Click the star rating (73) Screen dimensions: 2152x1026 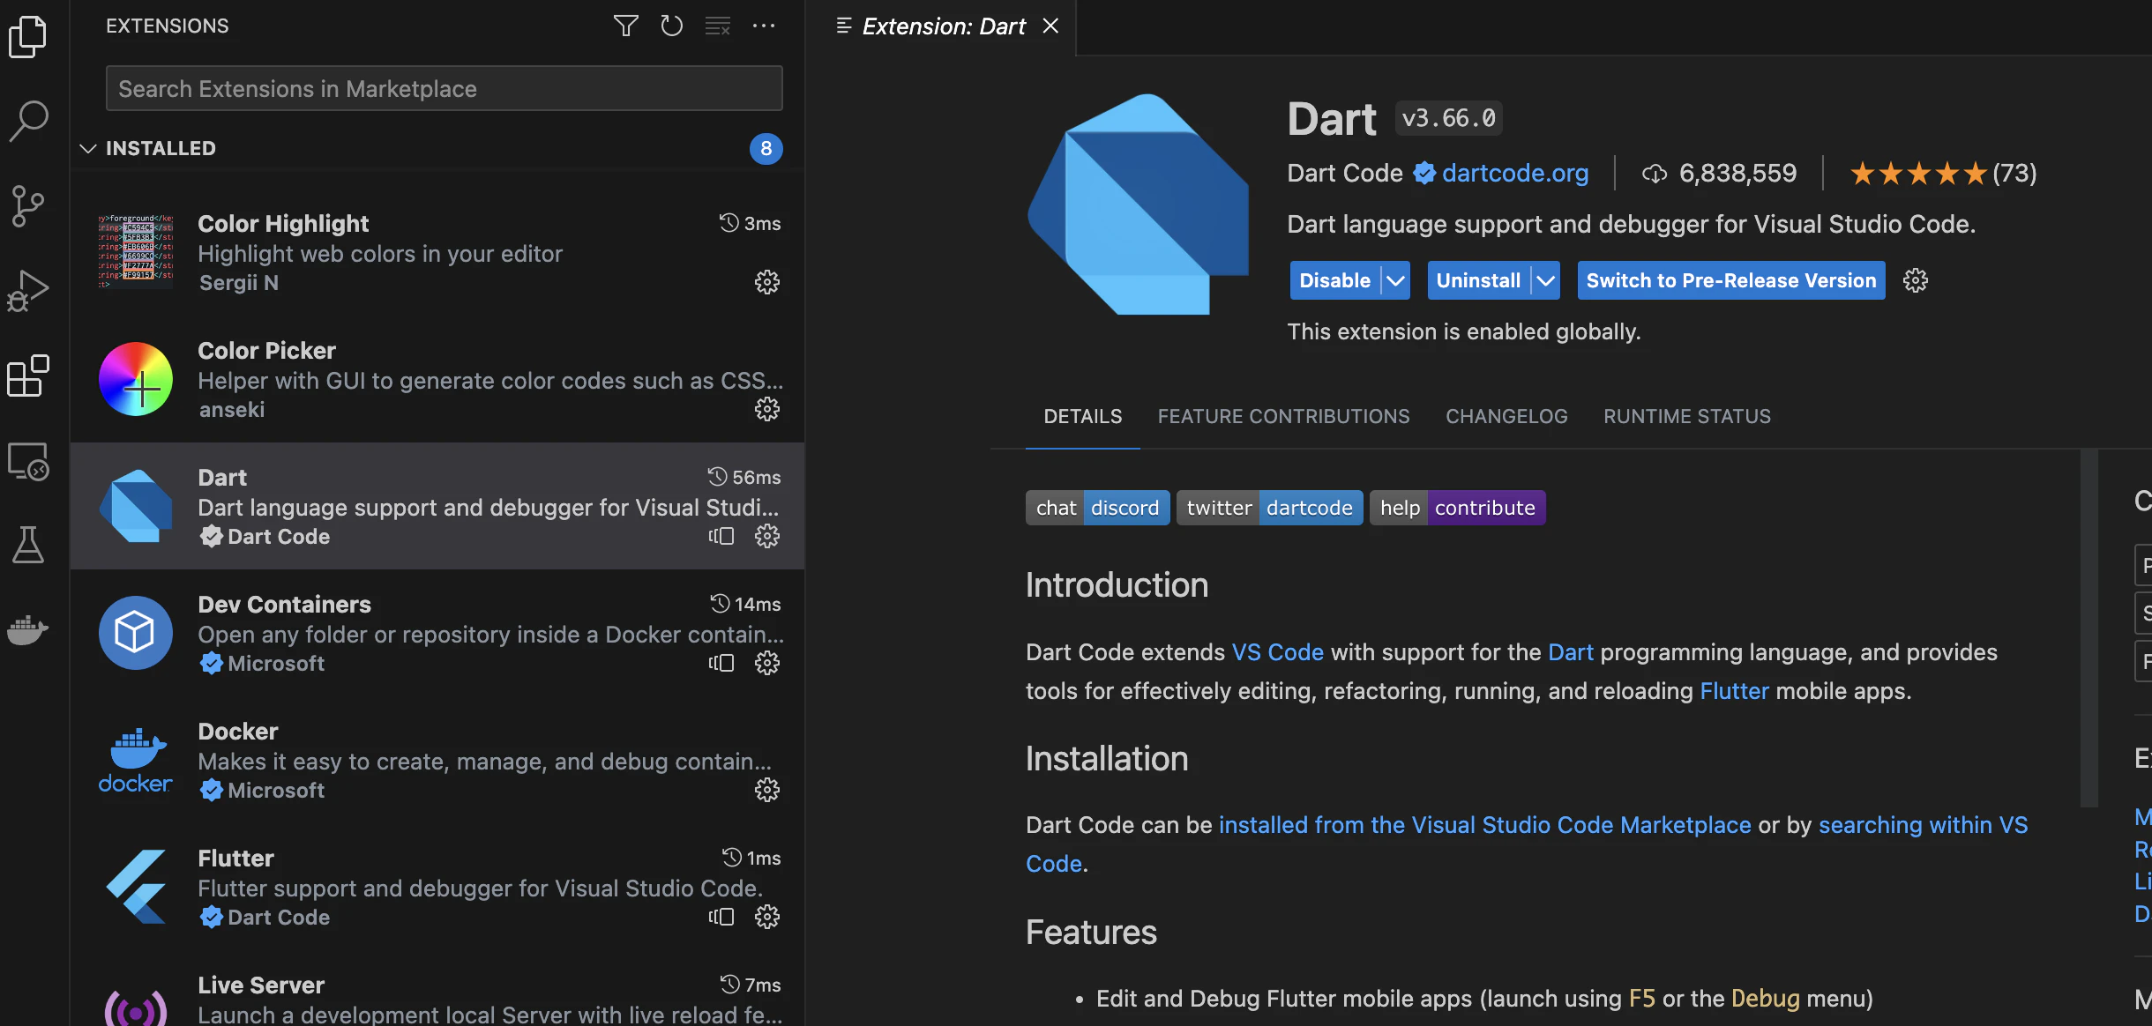[x=1944, y=173]
